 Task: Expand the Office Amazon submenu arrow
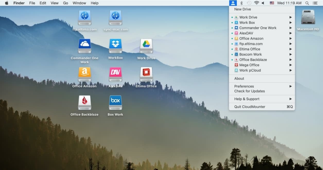click(291, 39)
